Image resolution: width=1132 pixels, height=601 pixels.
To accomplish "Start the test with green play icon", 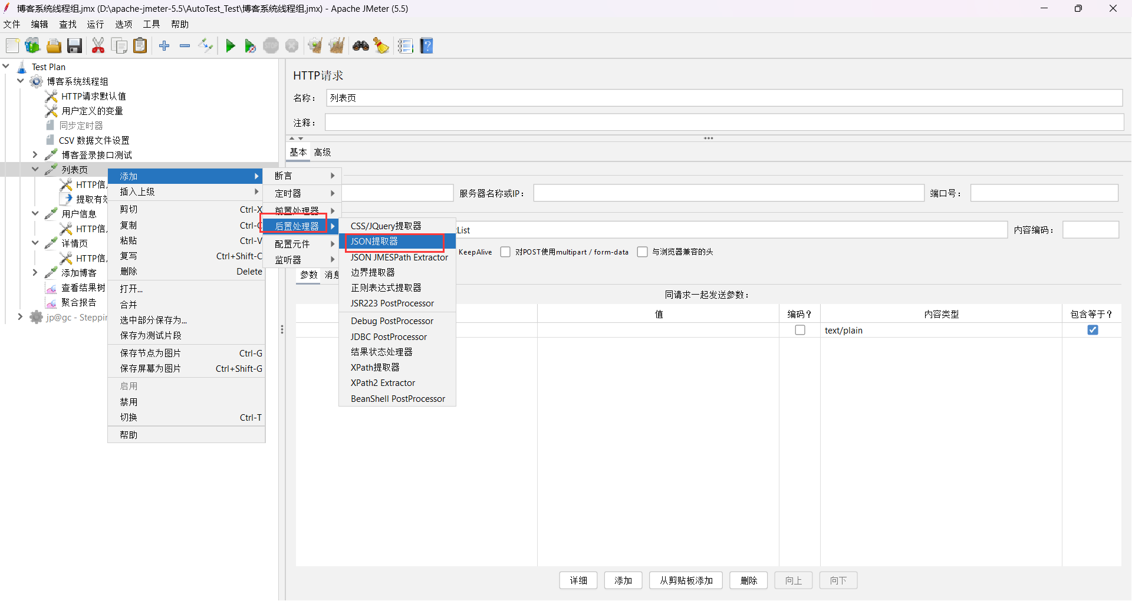I will (x=231, y=46).
